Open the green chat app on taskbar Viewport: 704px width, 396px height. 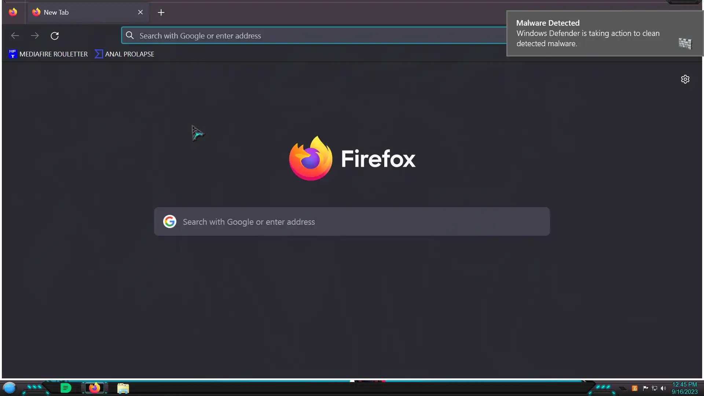coord(66,388)
